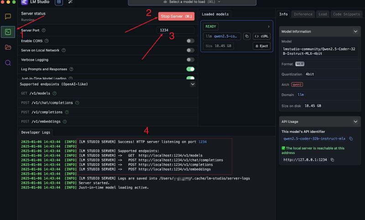Click the help icon next to /v1/completions

coord(67,112)
